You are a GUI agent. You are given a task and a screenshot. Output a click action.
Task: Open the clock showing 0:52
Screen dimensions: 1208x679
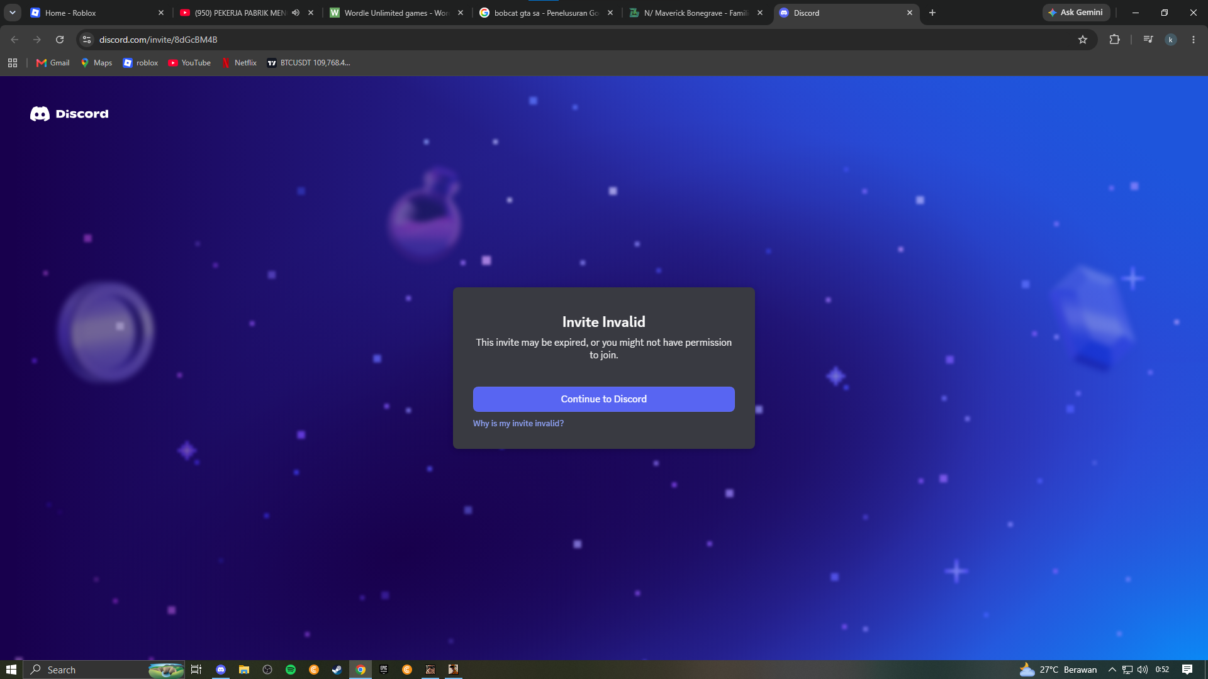click(x=1163, y=670)
